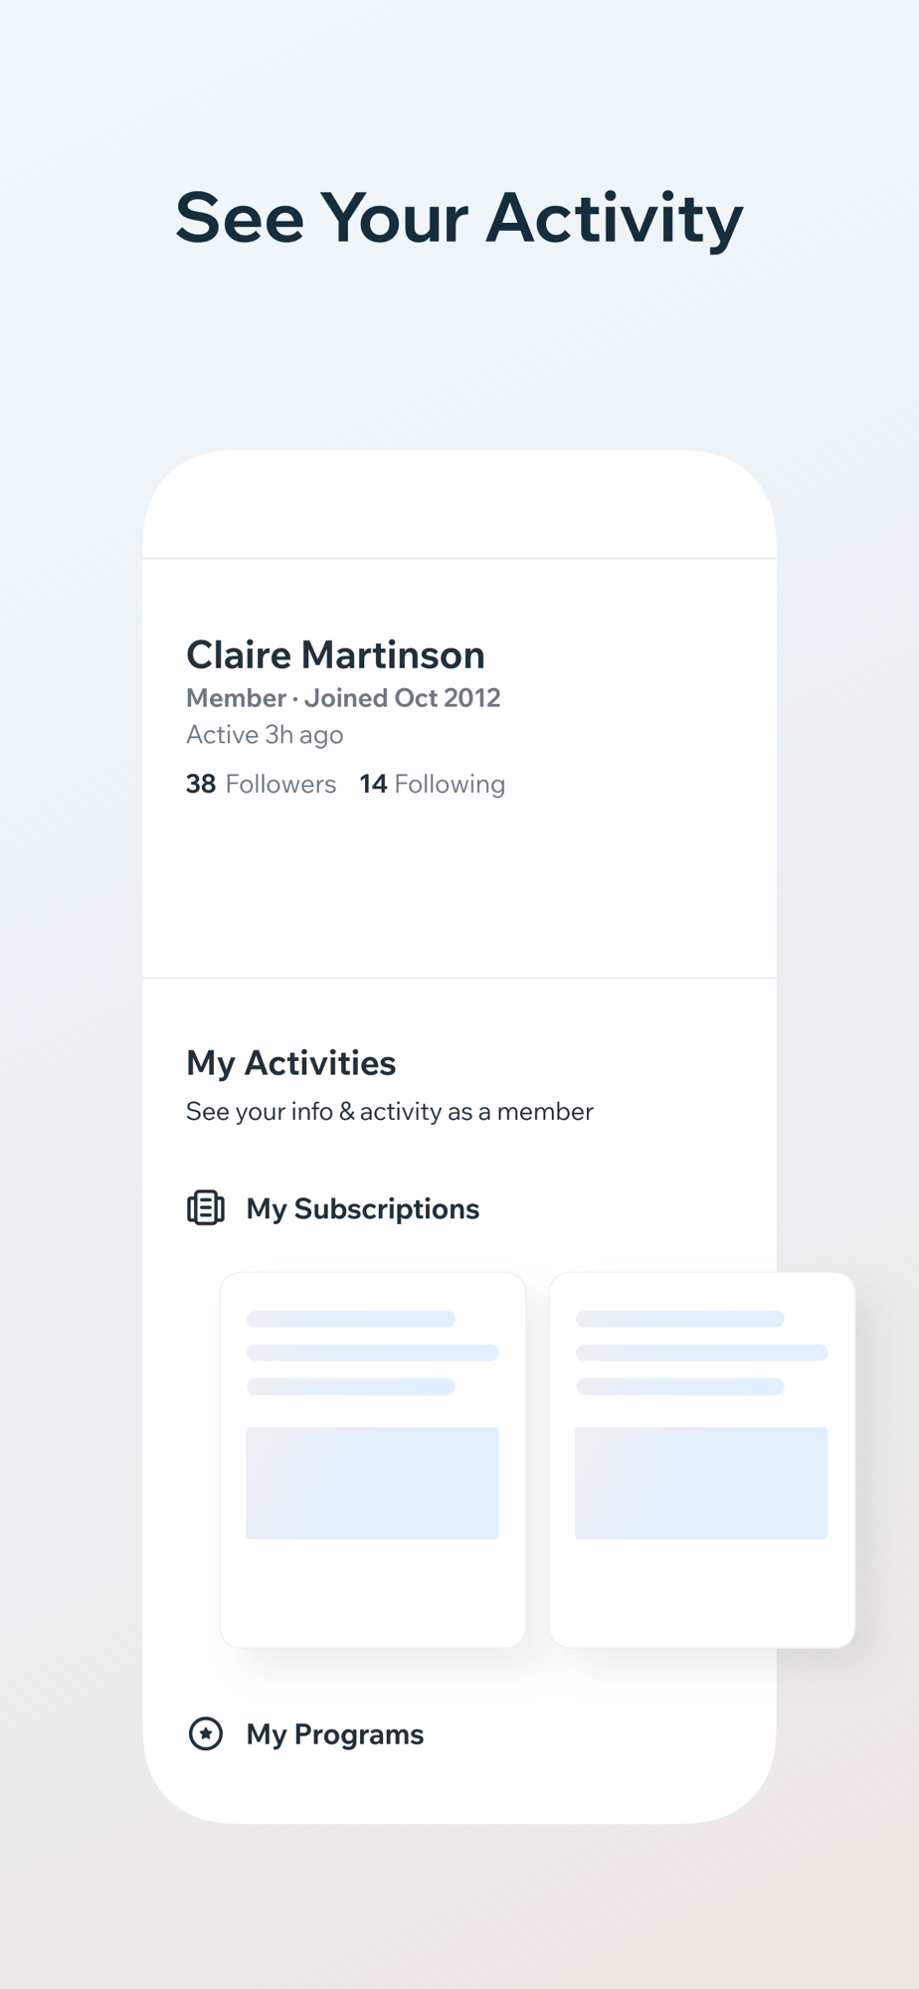Image resolution: width=919 pixels, height=1989 pixels.
Task: Tap the 'Active 3h ago' status text
Action: (x=265, y=735)
